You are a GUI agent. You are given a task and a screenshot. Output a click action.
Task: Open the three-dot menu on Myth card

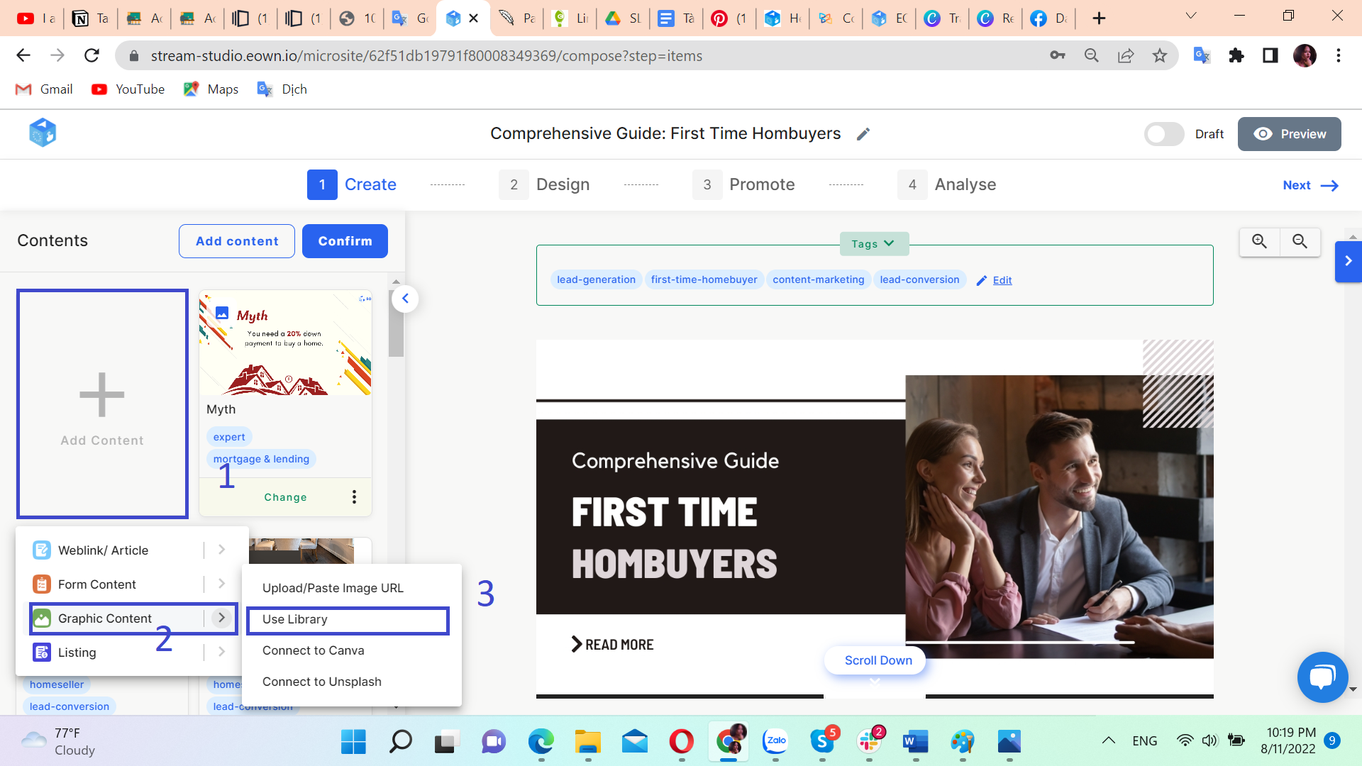coord(354,497)
